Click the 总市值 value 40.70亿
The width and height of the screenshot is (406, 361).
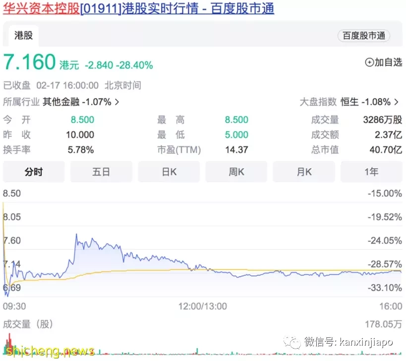[386, 149]
